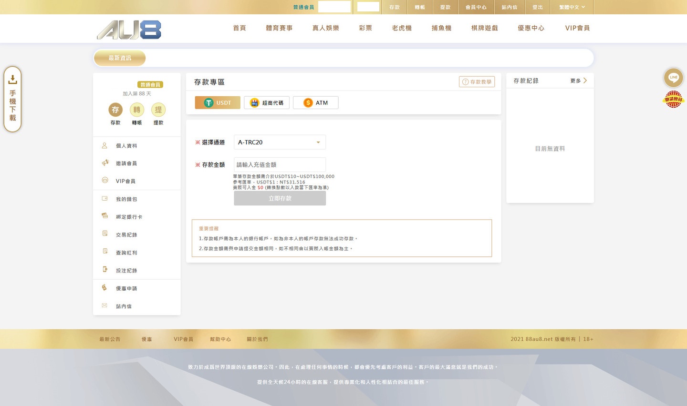Click 普通會員 text in top bar
Viewport: 687px width, 406px height.
(x=303, y=7)
